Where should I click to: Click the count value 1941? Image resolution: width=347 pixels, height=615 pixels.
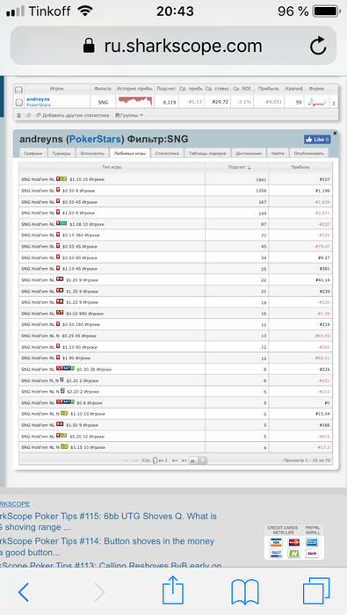pyautogui.click(x=261, y=180)
